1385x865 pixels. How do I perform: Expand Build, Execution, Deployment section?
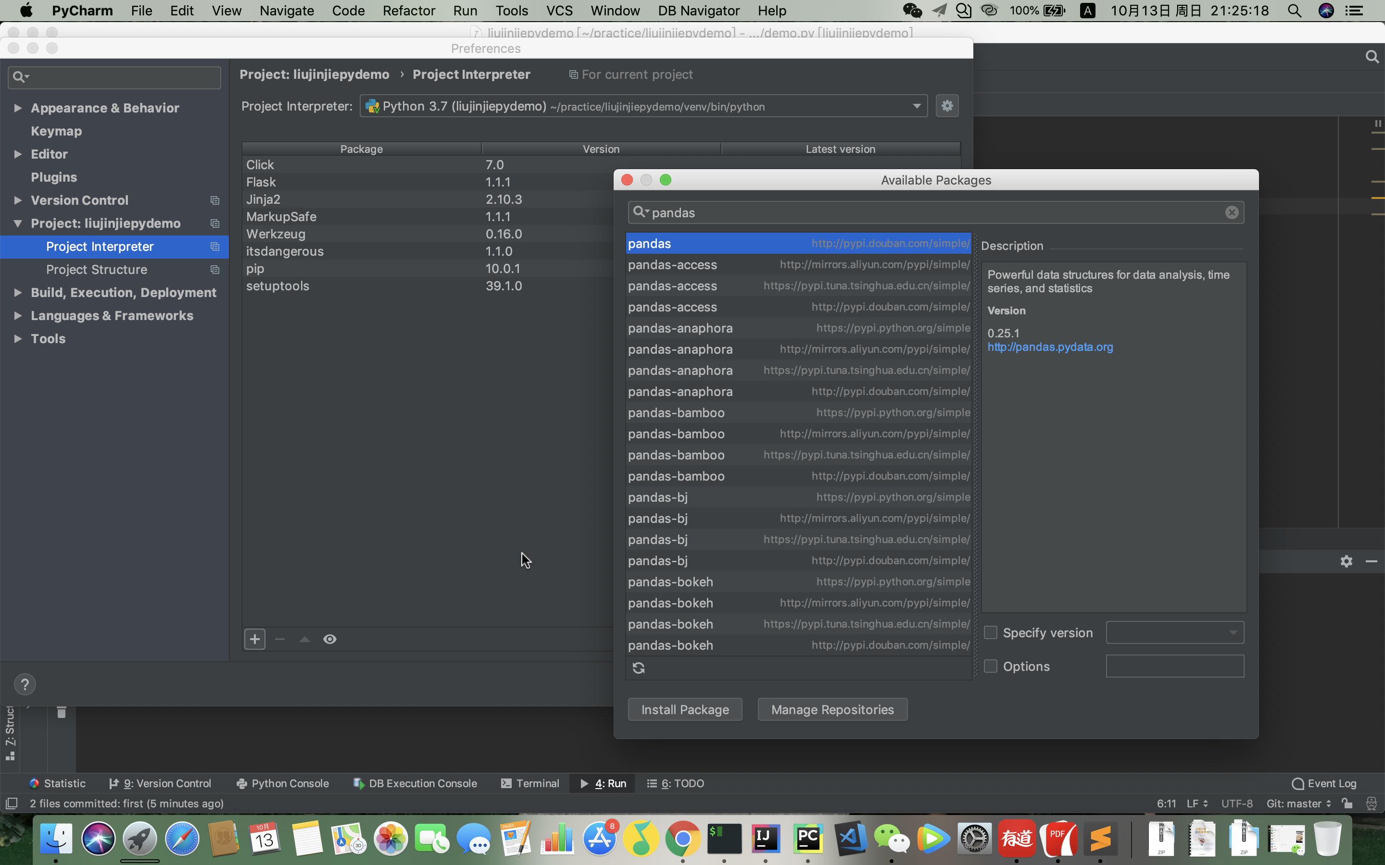point(18,292)
